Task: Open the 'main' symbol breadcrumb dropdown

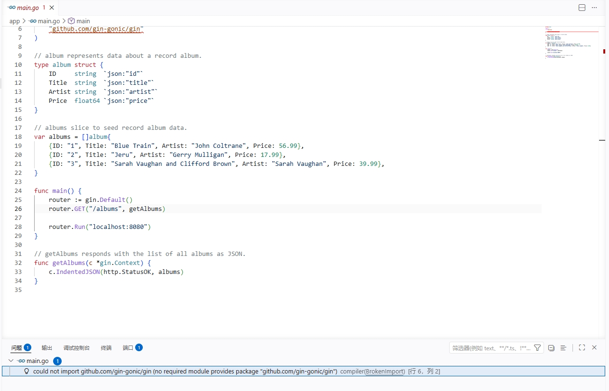Action: (x=83, y=21)
